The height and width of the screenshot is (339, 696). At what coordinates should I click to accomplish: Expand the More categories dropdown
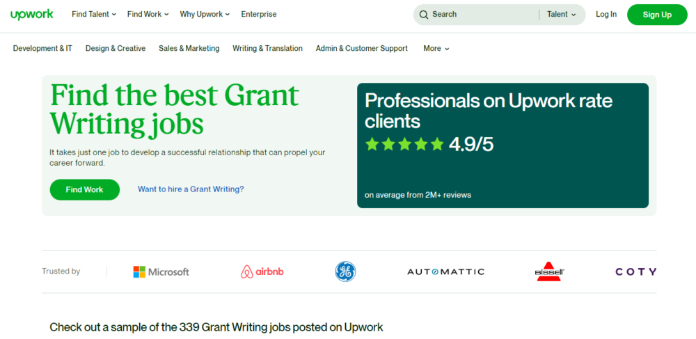436,48
